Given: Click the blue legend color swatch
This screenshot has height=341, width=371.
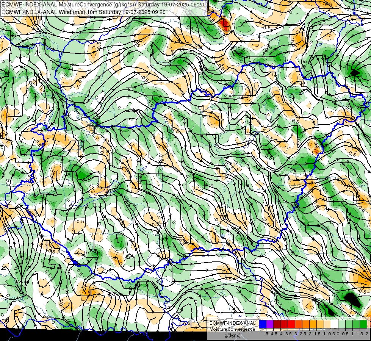Looking at the screenshot, I should tap(263, 324).
